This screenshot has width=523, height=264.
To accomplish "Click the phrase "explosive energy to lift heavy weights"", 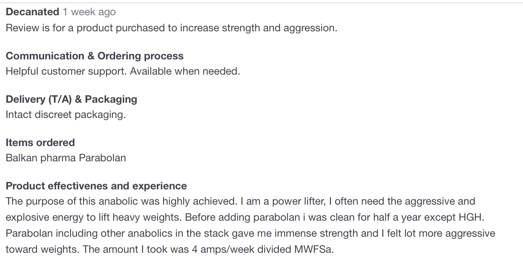I will 93,217.
